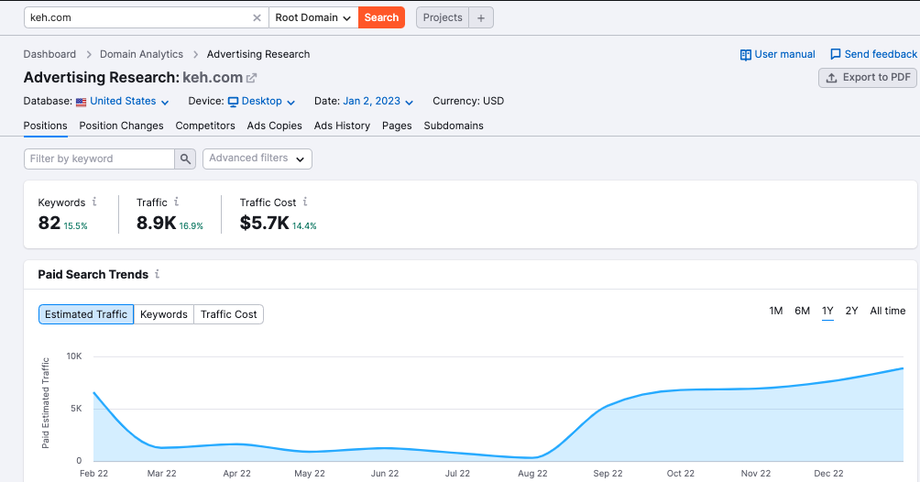Change the Desktop device selector
Image resolution: width=920 pixels, height=482 pixels.
click(262, 101)
